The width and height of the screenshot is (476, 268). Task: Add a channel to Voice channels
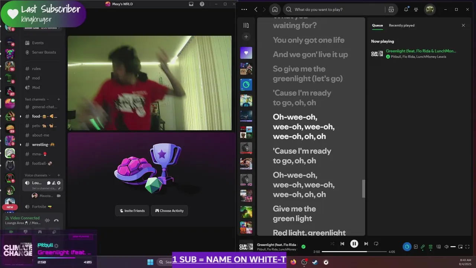click(x=58, y=175)
